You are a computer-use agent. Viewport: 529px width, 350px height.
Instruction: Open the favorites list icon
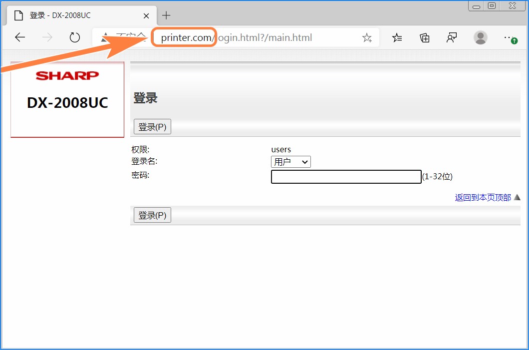tap(397, 37)
